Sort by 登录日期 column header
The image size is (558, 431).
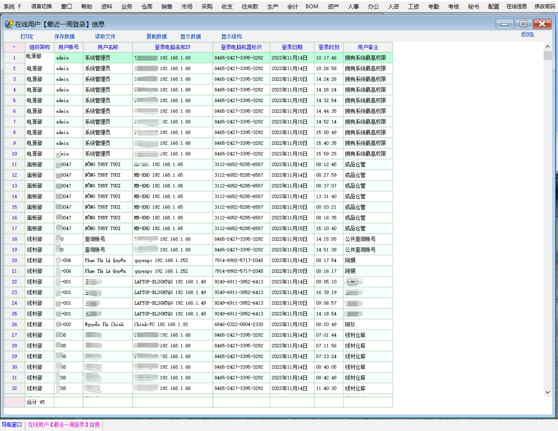(x=292, y=47)
